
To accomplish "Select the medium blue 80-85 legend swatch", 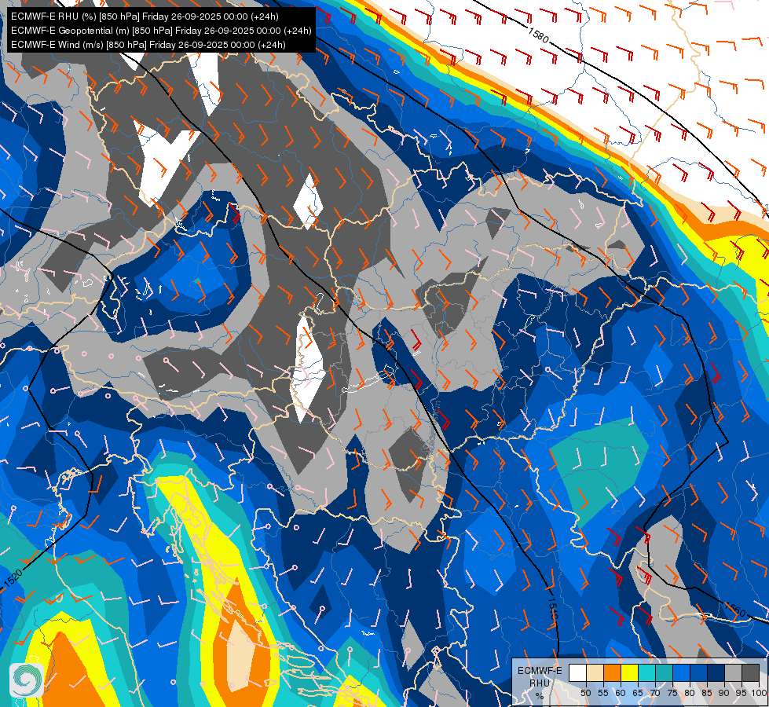I will tap(698, 672).
